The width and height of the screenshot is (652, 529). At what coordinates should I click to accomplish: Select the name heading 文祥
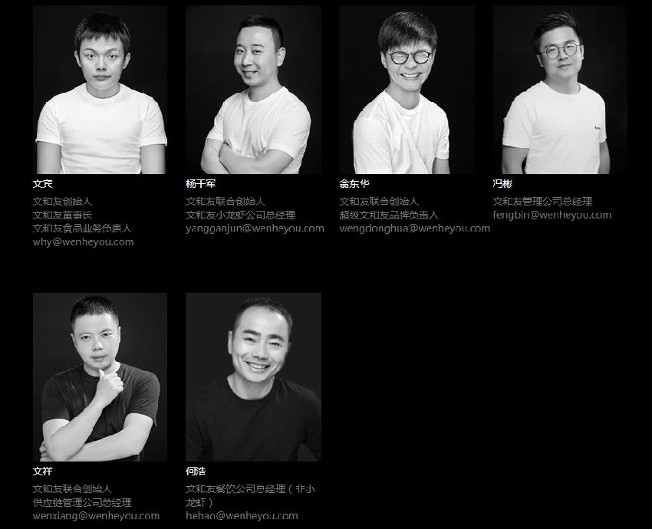pos(42,472)
